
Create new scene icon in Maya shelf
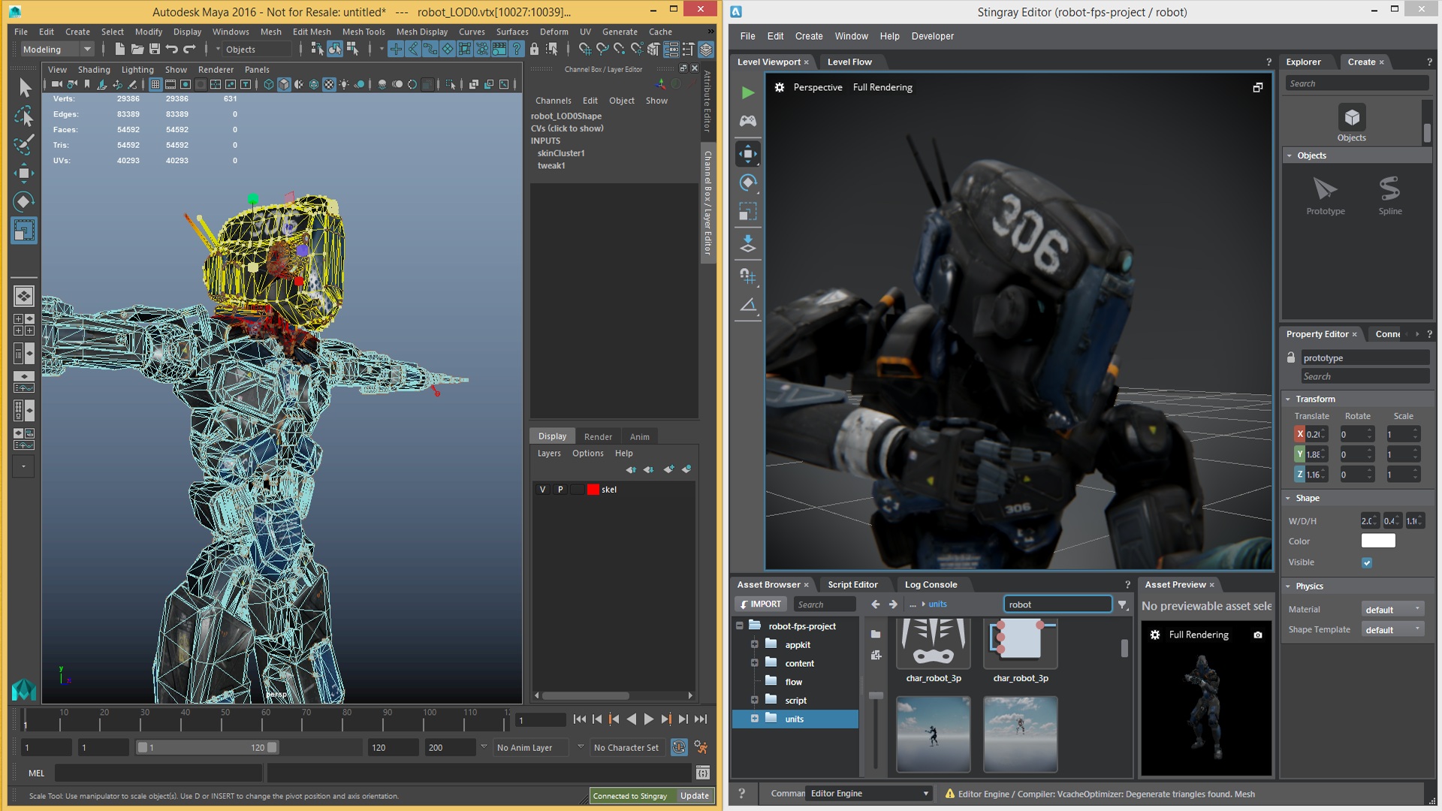pos(119,50)
